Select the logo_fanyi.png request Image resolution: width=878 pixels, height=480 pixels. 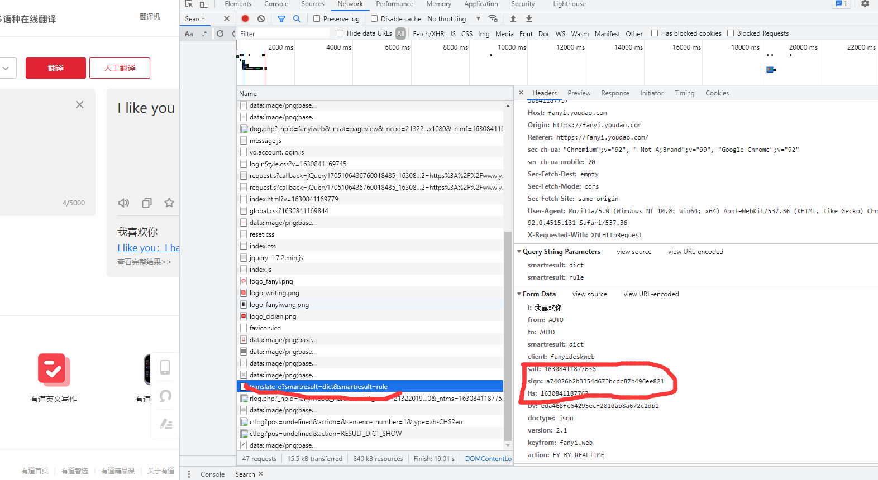370,281
